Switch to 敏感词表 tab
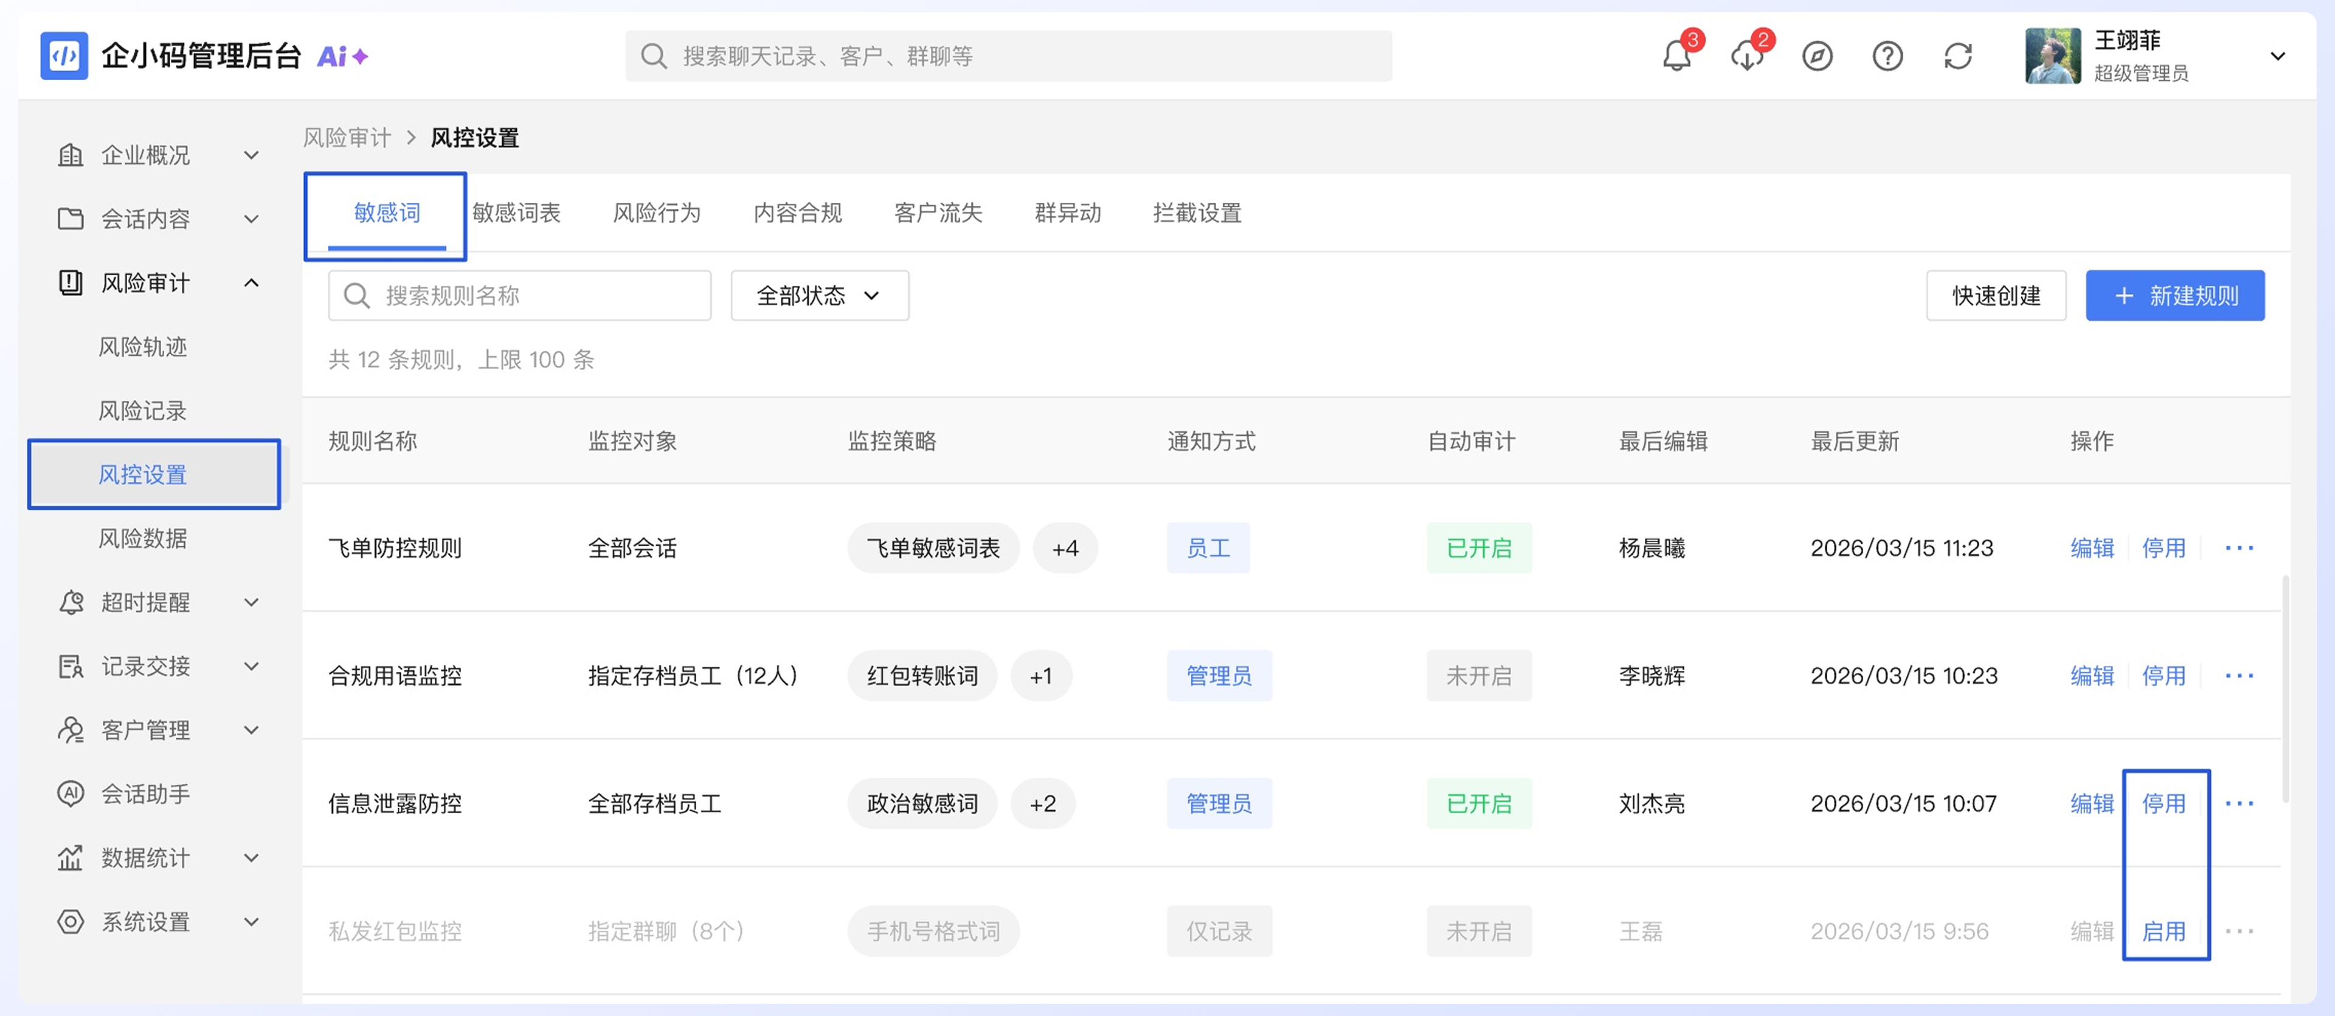This screenshot has width=2335, height=1016. click(x=517, y=214)
